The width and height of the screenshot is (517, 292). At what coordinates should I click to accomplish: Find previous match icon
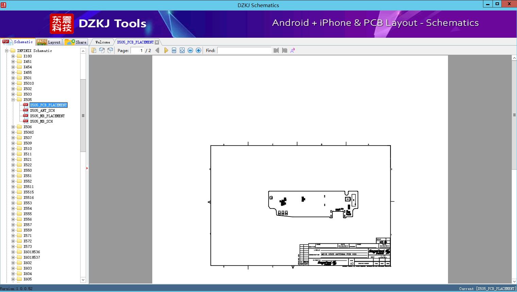tap(276, 50)
